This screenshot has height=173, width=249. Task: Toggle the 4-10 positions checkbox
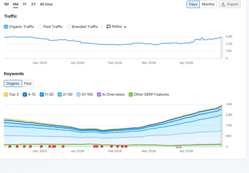click(x=25, y=94)
